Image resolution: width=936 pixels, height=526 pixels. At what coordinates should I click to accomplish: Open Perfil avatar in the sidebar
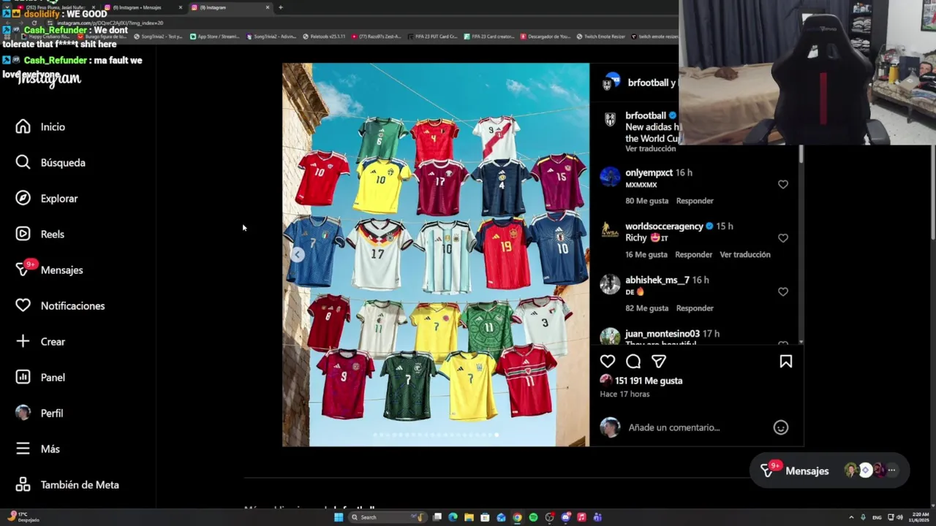(23, 413)
